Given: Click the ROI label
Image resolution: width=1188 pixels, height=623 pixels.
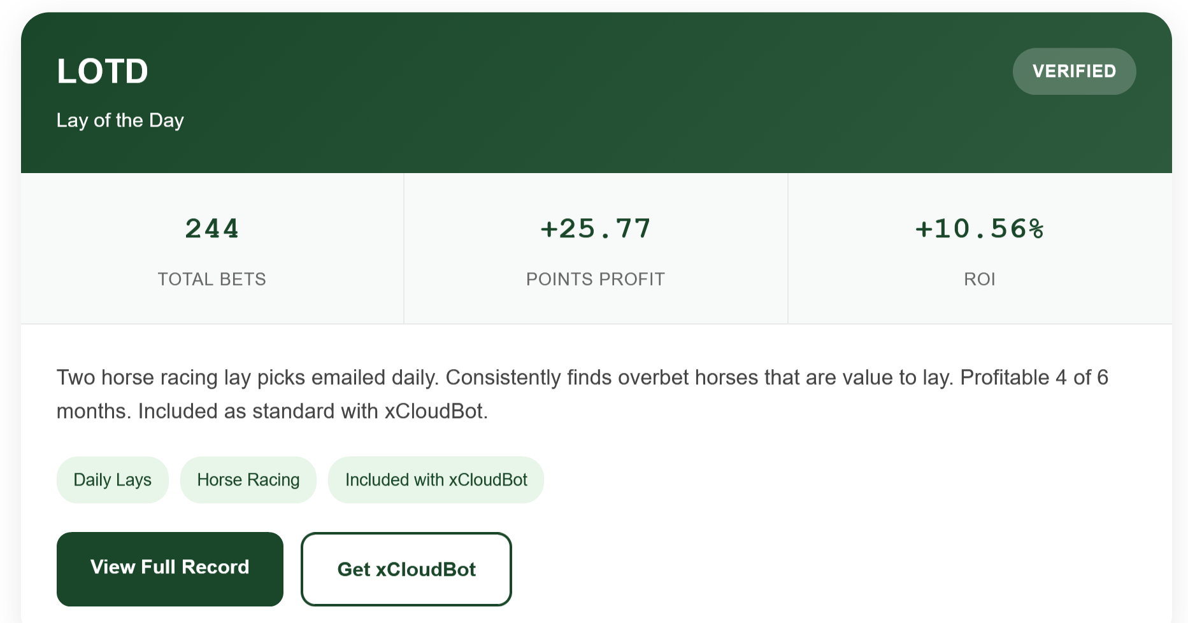Looking at the screenshot, I should (979, 279).
